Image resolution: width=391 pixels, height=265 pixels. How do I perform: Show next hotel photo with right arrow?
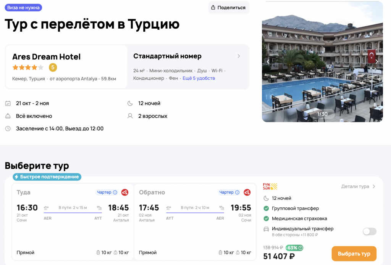point(376,61)
